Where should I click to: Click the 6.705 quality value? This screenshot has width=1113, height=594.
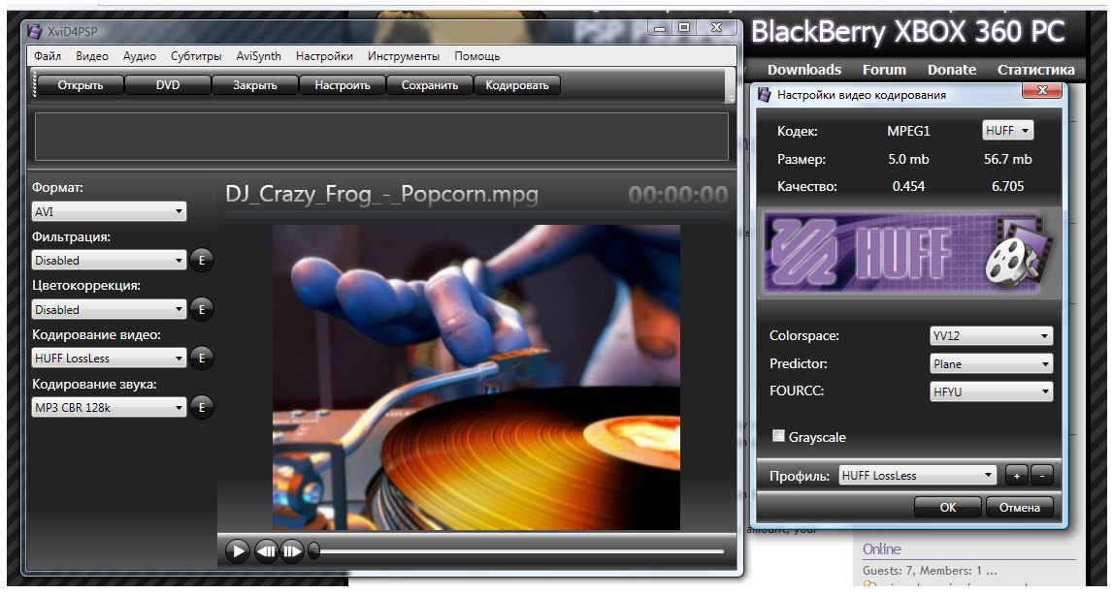(x=1008, y=186)
